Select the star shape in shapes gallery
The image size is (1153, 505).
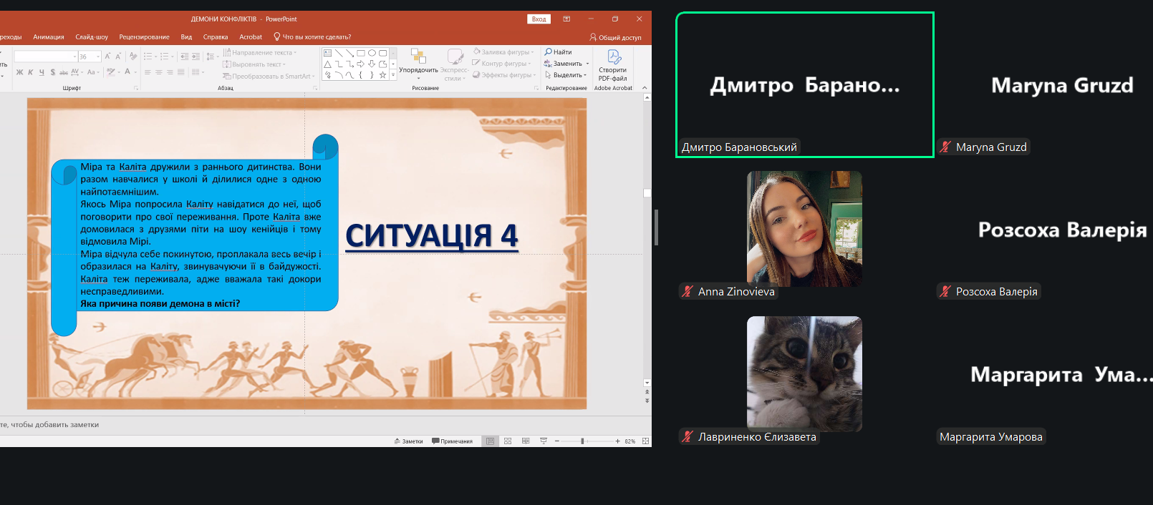(x=382, y=75)
